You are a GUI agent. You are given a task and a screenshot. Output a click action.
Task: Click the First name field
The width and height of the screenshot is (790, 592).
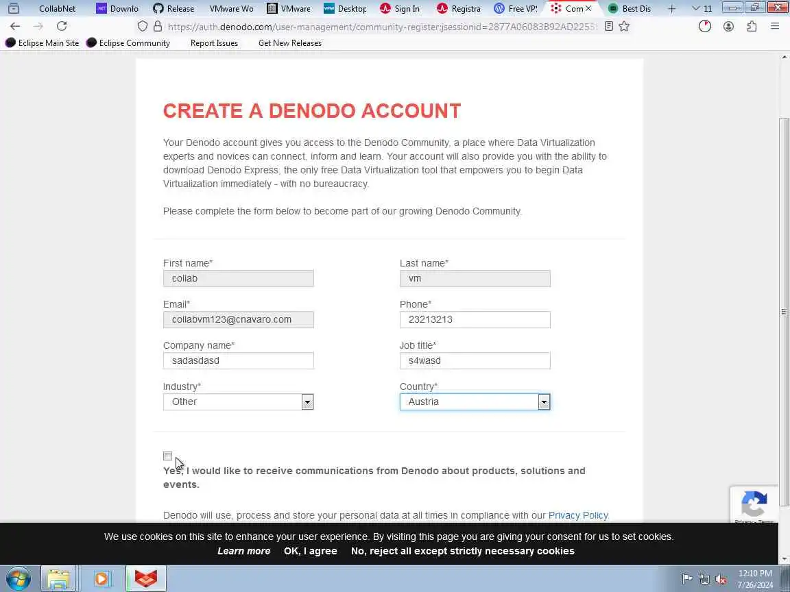(239, 278)
